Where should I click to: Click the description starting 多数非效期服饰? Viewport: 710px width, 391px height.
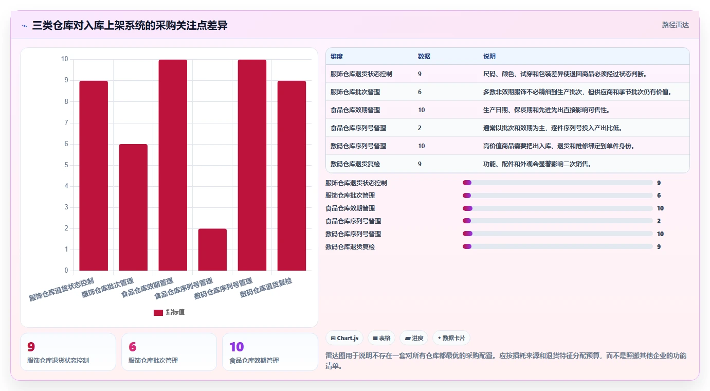[578, 92]
